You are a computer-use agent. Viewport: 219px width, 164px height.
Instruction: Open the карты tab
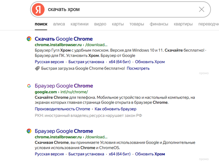pos(118,24)
